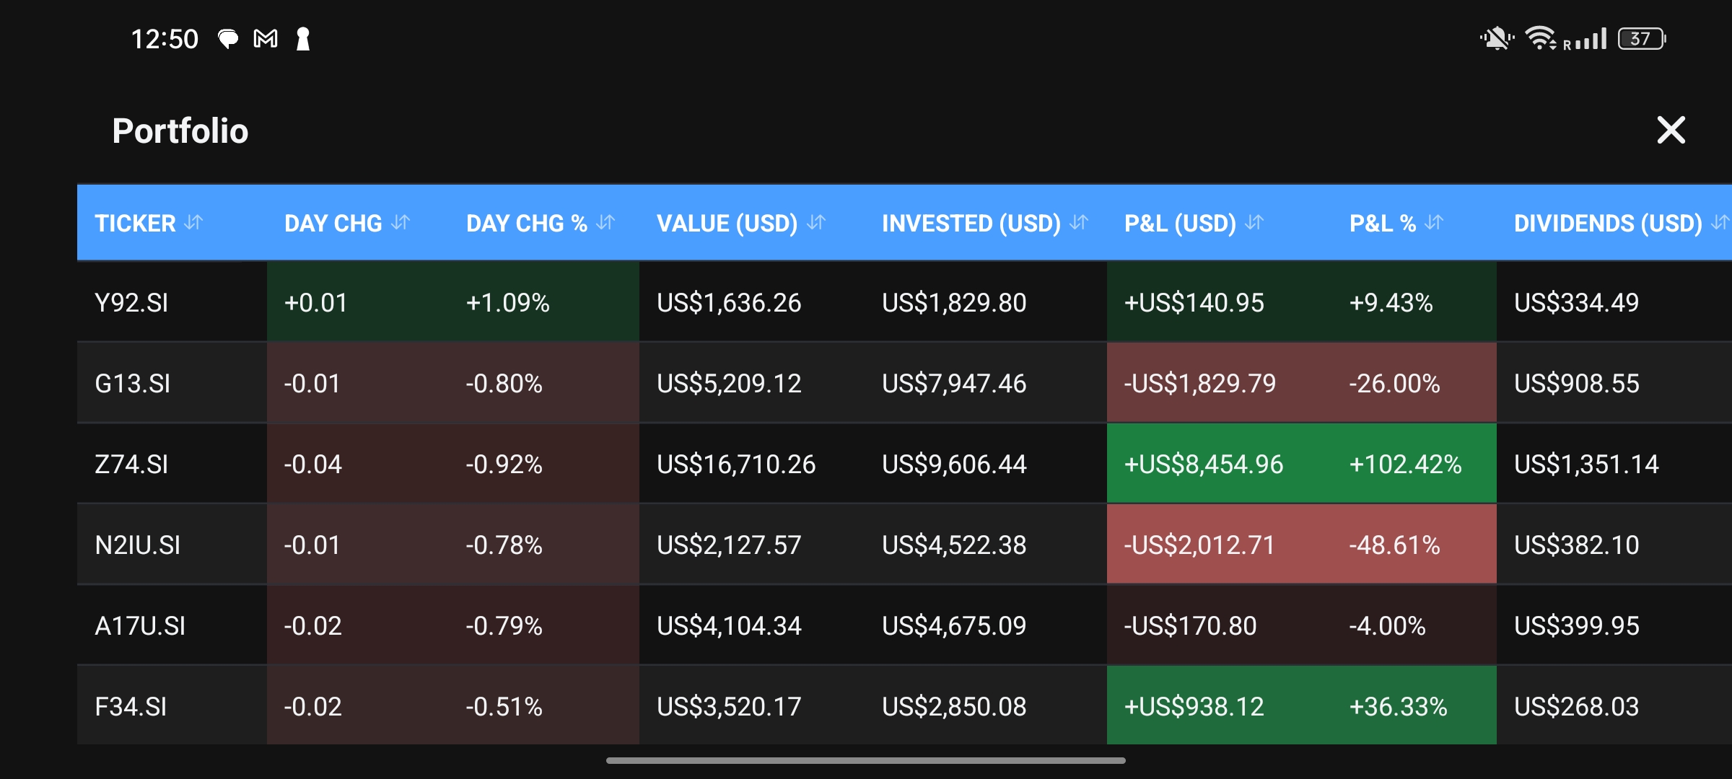This screenshot has height=779, width=1732.
Task: Tap the Portfolio title heading
Action: [180, 131]
